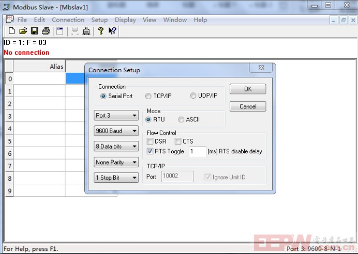358x254 pixels.
Task: Click the Cancel button
Action: coord(248,106)
